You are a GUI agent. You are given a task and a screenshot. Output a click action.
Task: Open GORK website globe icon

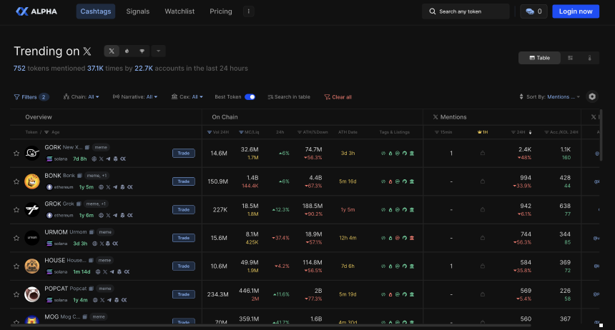(94, 159)
